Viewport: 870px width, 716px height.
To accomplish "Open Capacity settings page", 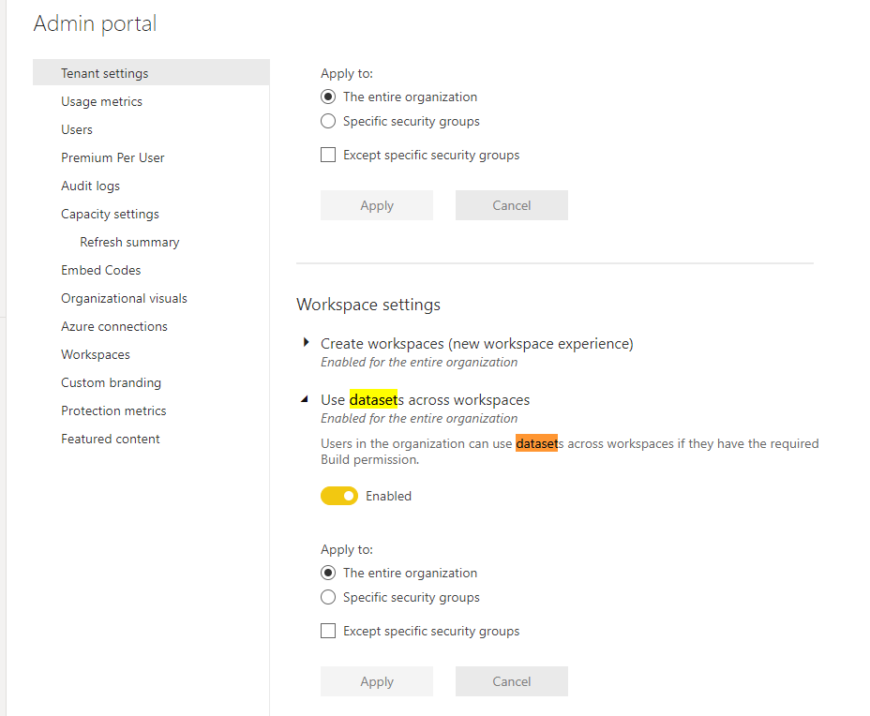I will click(x=110, y=214).
